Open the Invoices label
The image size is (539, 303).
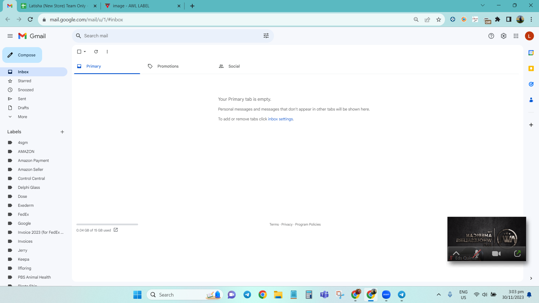[x=34, y=241]
